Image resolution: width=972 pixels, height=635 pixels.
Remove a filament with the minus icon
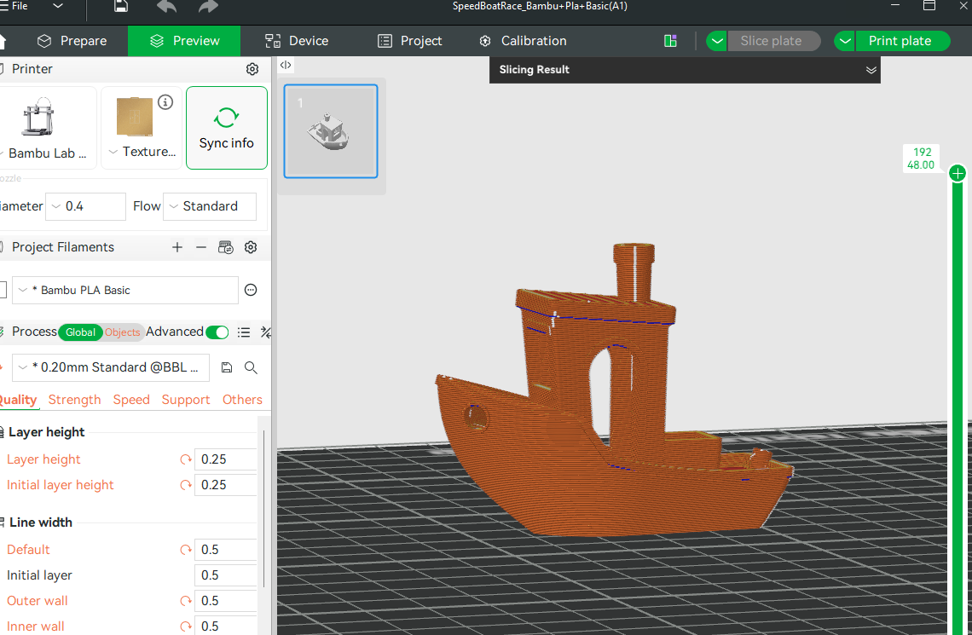point(201,247)
